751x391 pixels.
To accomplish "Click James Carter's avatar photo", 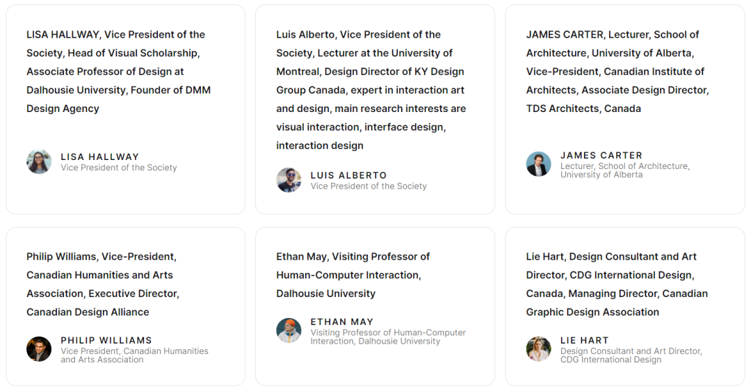I will pyautogui.click(x=539, y=164).
